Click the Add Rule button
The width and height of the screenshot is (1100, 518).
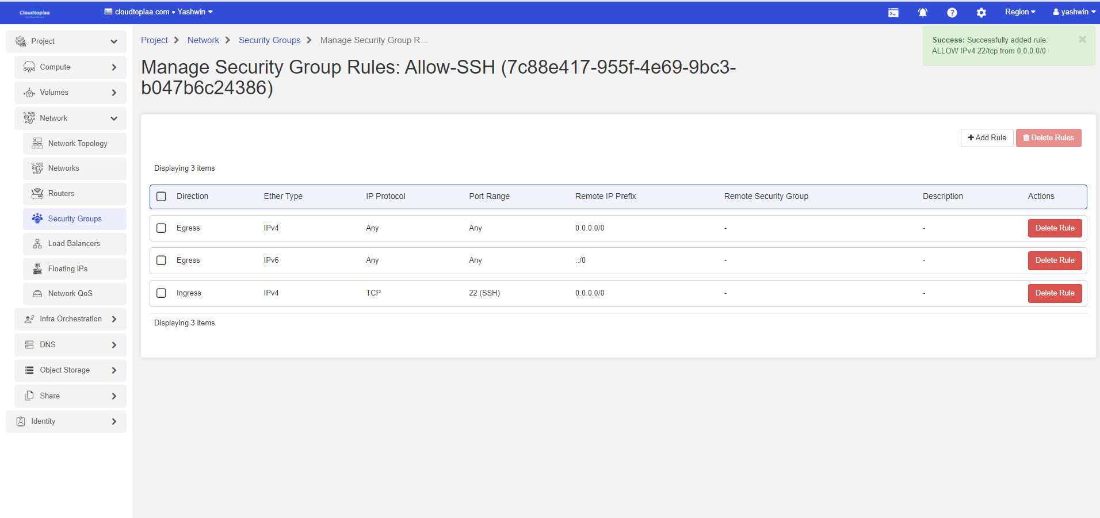tap(987, 138)
